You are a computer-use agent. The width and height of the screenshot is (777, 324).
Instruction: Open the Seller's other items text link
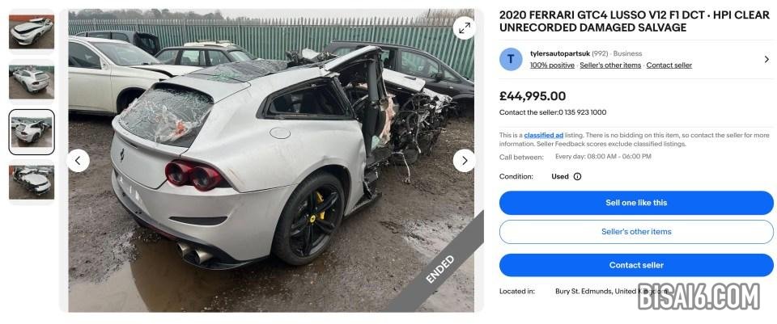click(610, 65)
